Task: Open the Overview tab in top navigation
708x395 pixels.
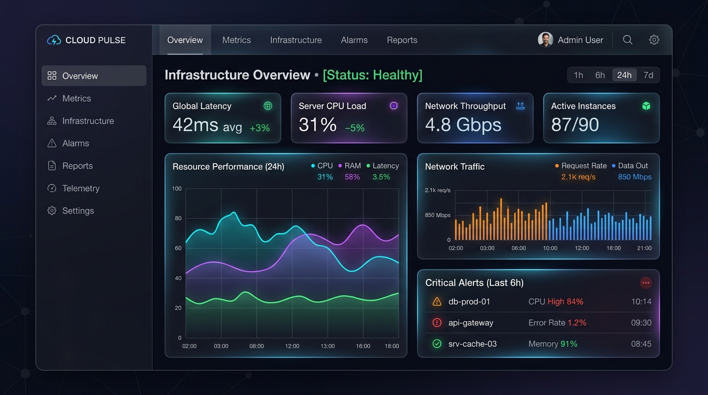Action: pyautogui.click(x=185, y=40)
